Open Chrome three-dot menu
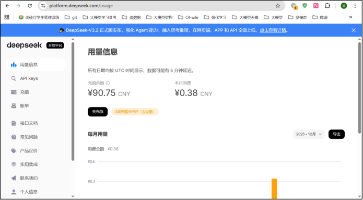Viewport: 363px width, 200px height. pos(355,6)
